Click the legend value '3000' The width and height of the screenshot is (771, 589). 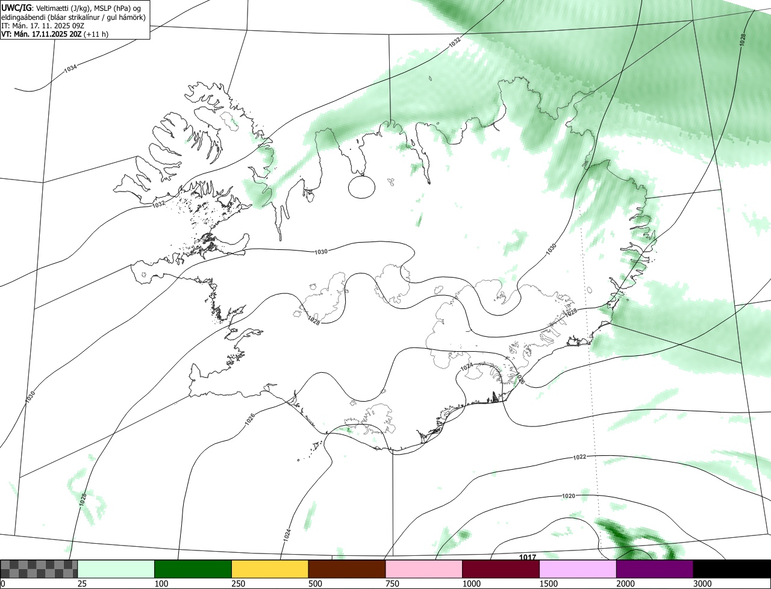pyautogui.click(x=702, y=584)
